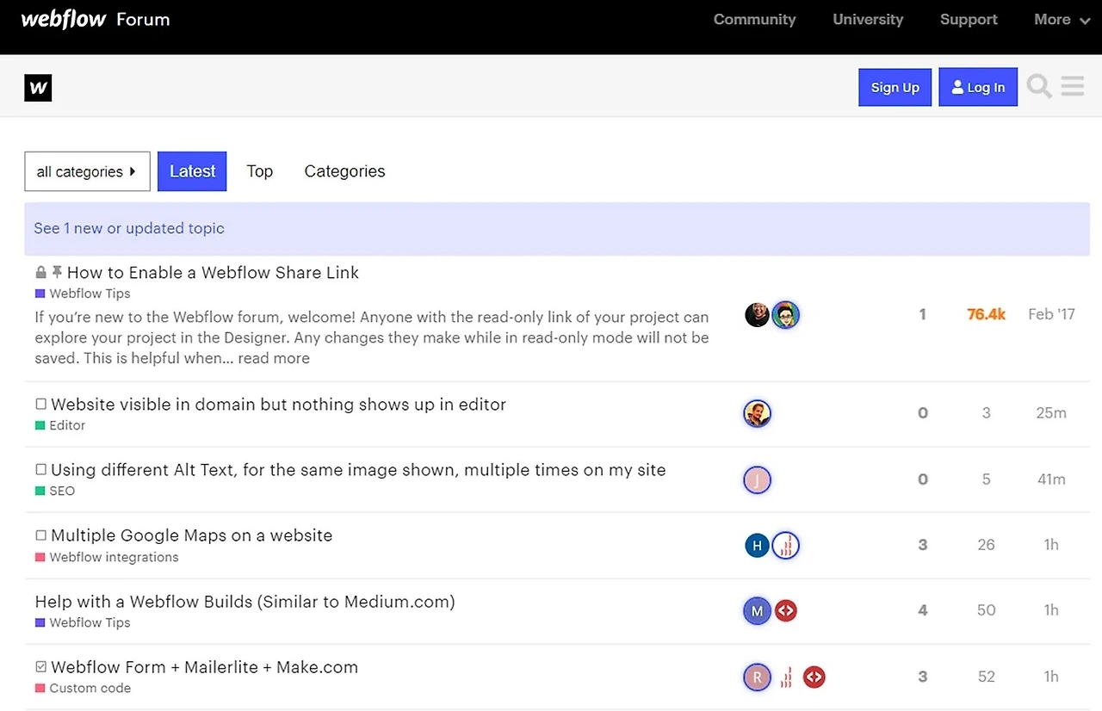The width and height of the screenshot is (1102, 711).
Task: Open the Webflow integrations category tag
Action: pos(107,557)
